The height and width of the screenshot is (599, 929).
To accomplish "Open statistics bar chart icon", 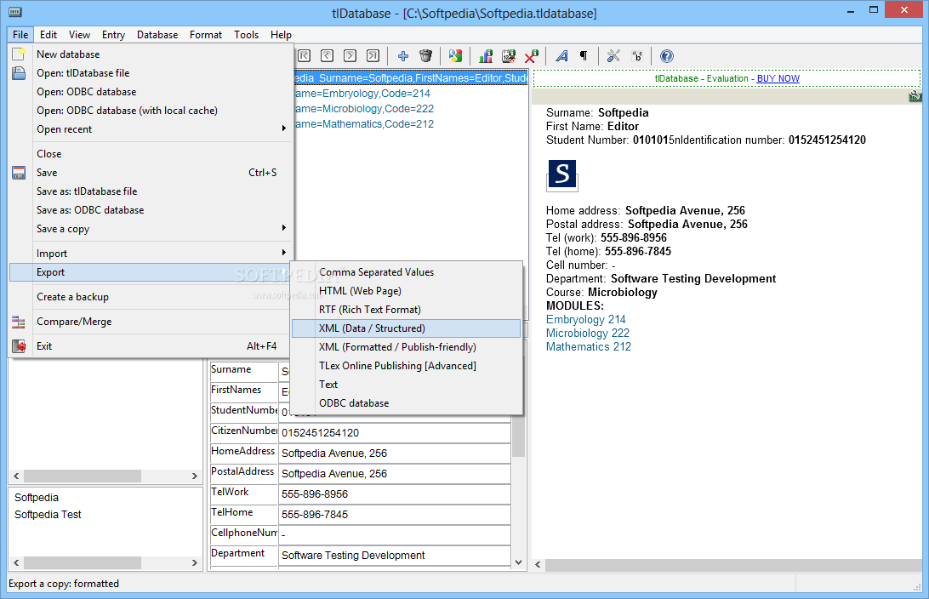I will [x=486, y=56].
